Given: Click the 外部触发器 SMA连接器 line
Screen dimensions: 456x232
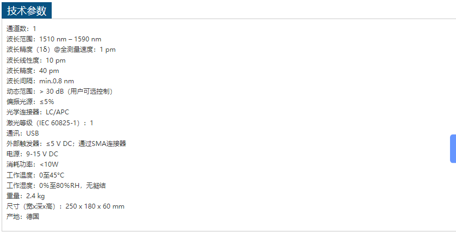Looking at the screenshot, I should (66, 144).
